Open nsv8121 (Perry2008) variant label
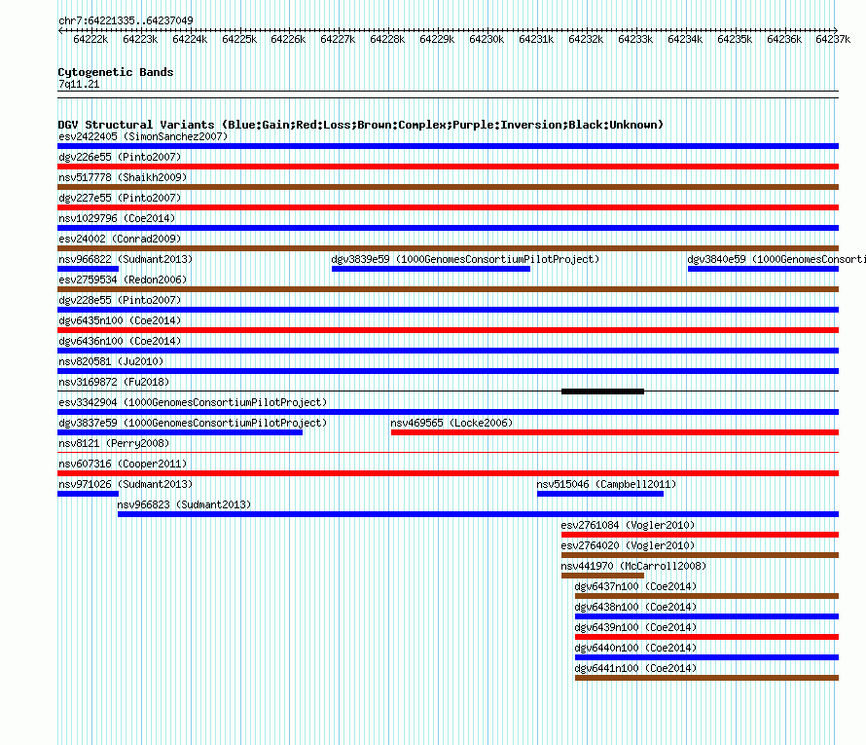The image size is (866, 745). click(114, 443)
